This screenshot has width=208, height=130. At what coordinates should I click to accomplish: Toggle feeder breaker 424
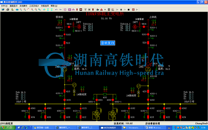point(180,117)
